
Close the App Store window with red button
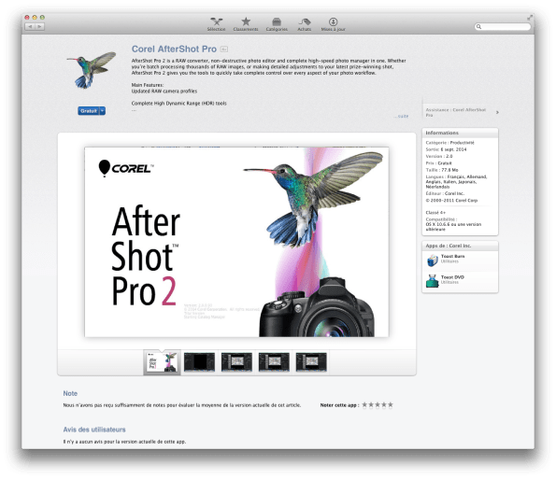[27, 17]
